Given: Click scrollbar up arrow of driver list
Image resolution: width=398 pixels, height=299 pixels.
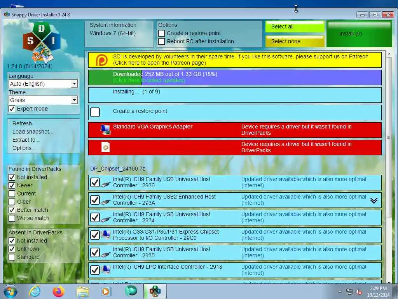Looking at the screenshot, I should pos(389,54).
